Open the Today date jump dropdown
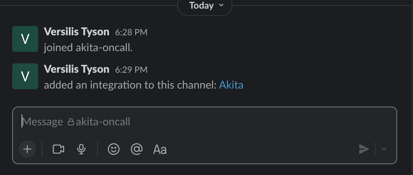 pos(205,6)
